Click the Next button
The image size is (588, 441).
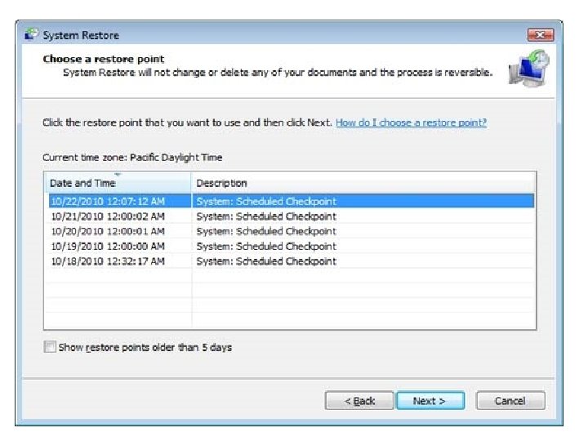tap(430, 401)
